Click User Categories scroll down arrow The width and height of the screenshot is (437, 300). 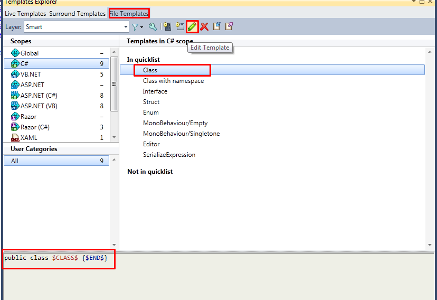114,245
